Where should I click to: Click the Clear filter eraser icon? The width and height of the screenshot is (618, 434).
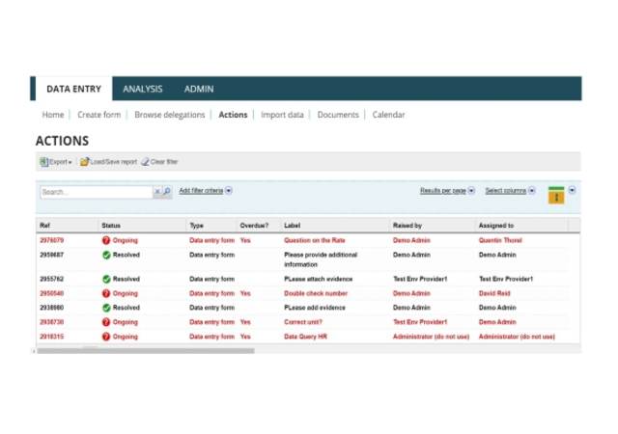(x=146, y=162)
